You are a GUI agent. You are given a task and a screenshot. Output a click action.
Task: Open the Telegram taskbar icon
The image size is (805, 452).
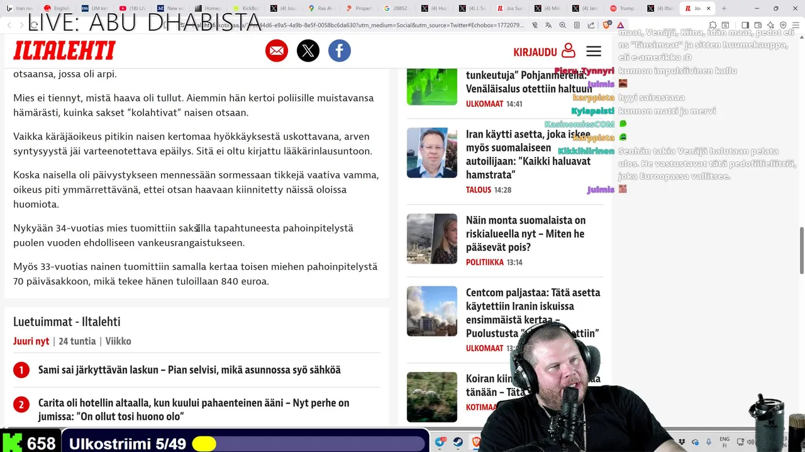pos(440,442)
